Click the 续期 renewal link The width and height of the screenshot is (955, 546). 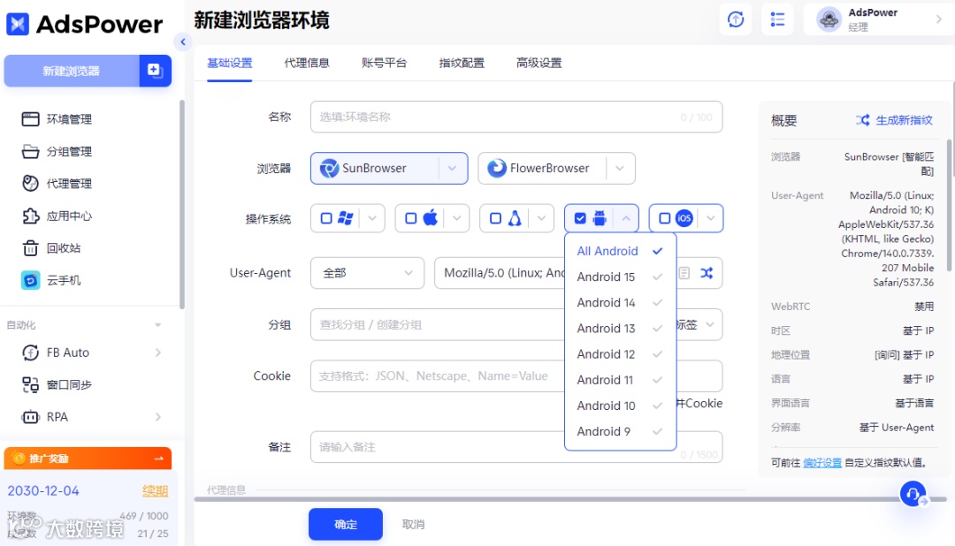coord(156,490)
